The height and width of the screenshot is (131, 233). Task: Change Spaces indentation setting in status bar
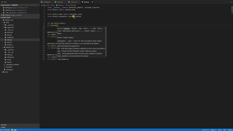click(213, 130)
